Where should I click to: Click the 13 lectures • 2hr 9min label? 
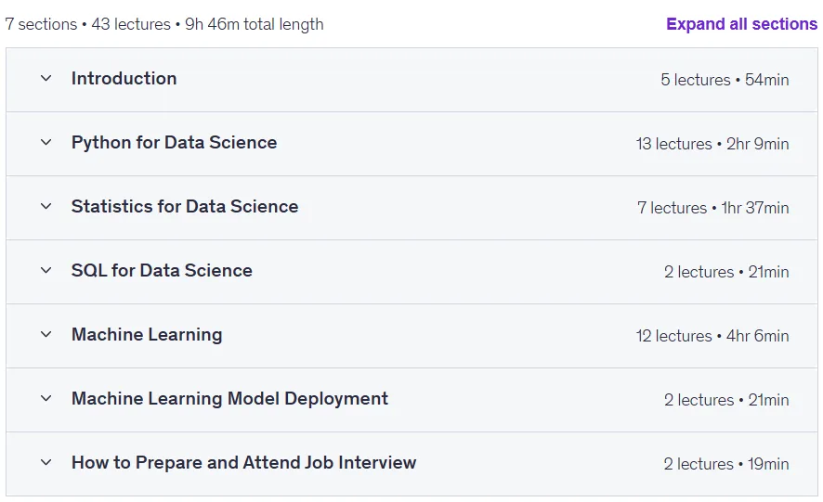click(712, 144)
